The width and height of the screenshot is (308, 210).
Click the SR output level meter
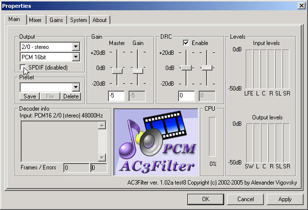tap(286, 143)
